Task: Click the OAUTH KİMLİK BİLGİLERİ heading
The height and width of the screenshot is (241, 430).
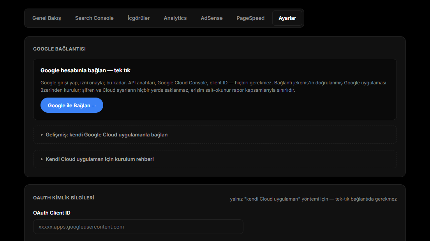Action: (x=63, y=197)
